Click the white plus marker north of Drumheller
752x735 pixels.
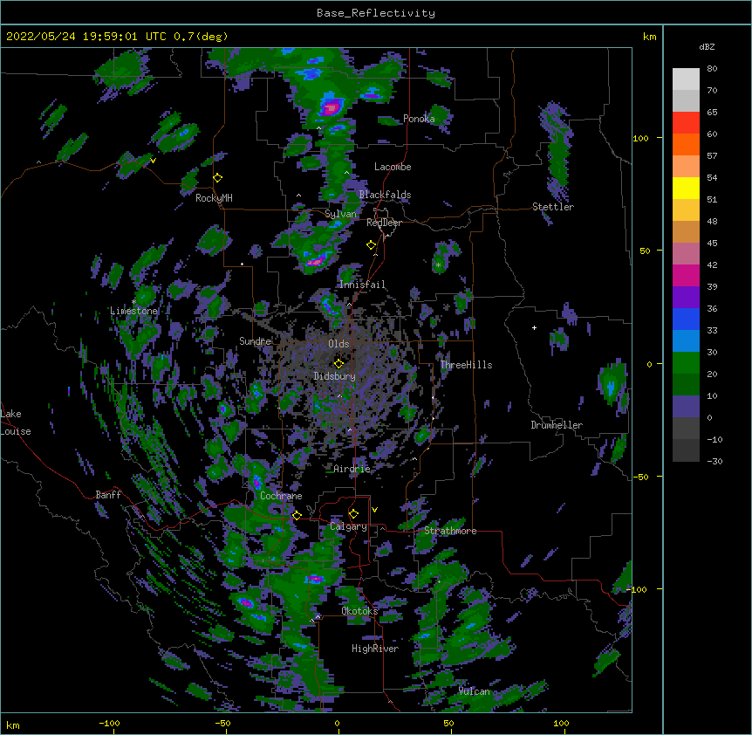pyautogui.click(x=534, y=327)
